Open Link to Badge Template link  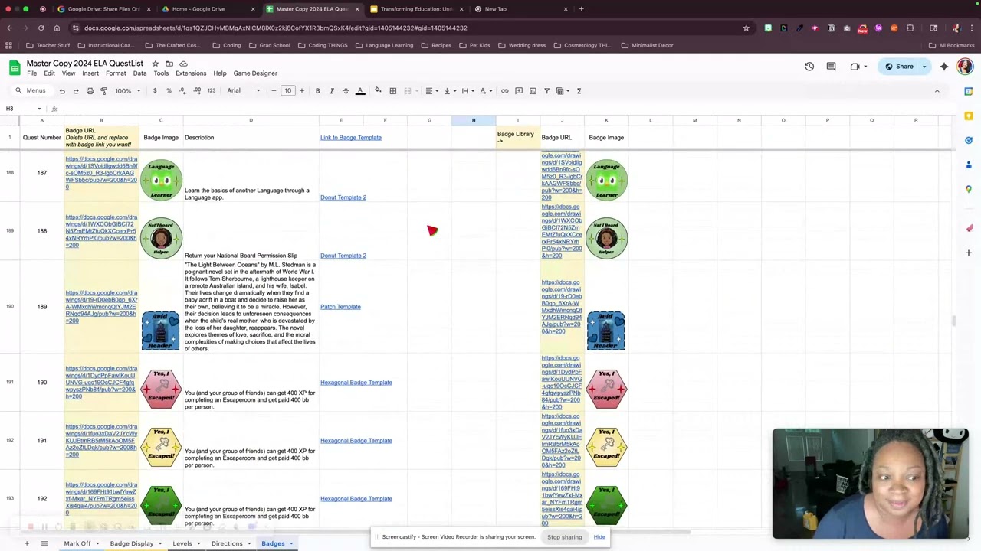[351, 138]
